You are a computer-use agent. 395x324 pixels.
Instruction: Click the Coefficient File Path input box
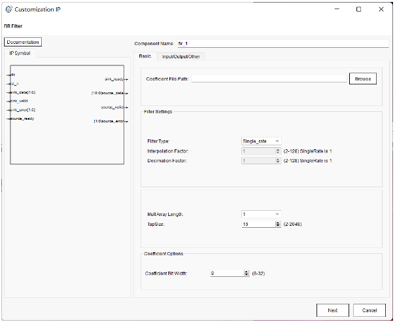[x=268, y=79]
